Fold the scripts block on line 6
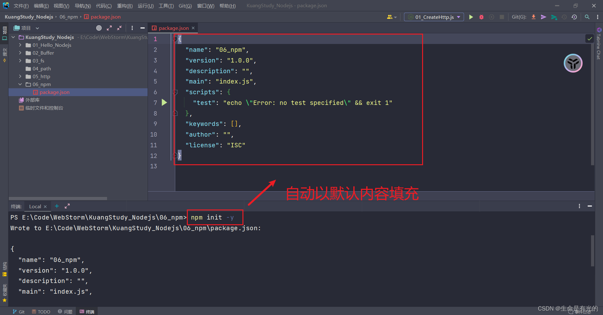This screenshot has height=315, width=603. [175, 92]
